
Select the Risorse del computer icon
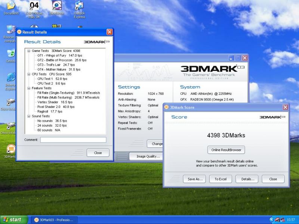[x=10, y=34]
